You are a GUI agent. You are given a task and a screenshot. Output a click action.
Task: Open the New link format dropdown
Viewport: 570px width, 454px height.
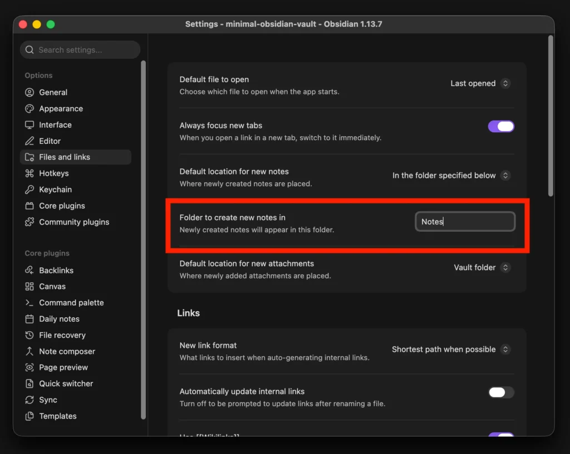pos(451,350)
